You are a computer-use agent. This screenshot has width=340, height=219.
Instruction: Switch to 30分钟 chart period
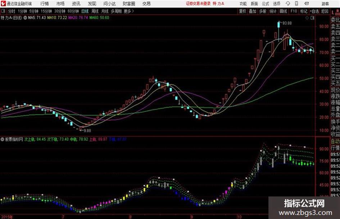pyautogui.click(x=60, y=11)
